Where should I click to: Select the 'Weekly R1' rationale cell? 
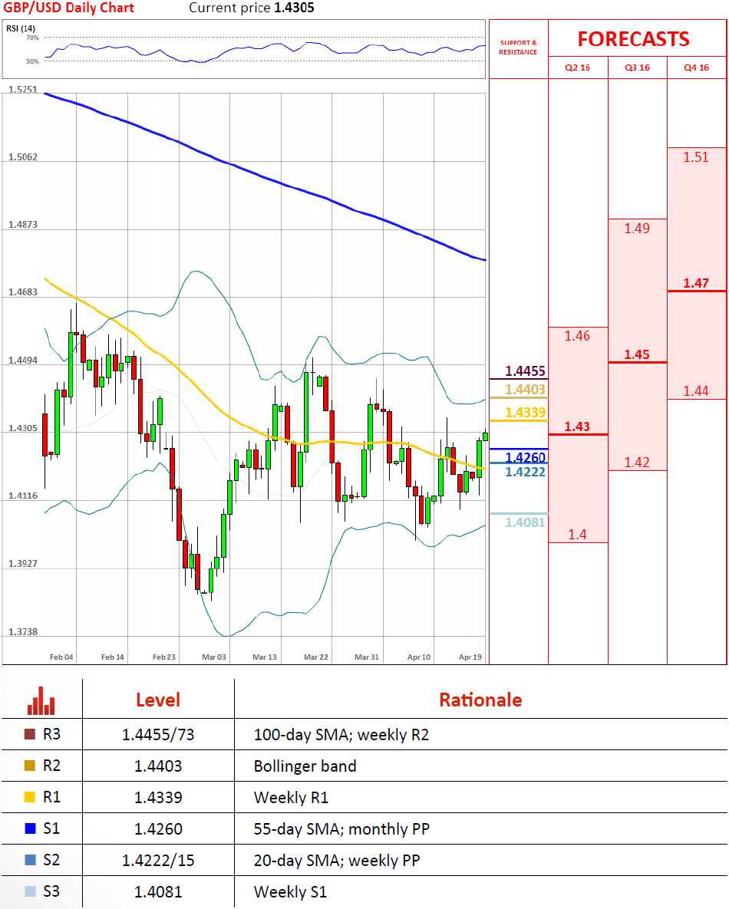pos(291,797)
